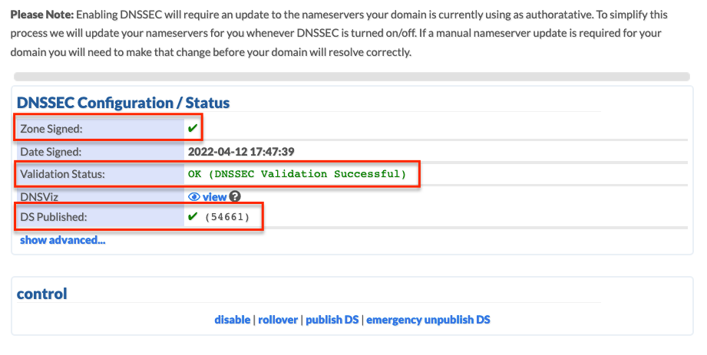Click the Validation Status OK message
This screenshot has height=355, width=707.
pyautogui.click(x=297, y=174)
